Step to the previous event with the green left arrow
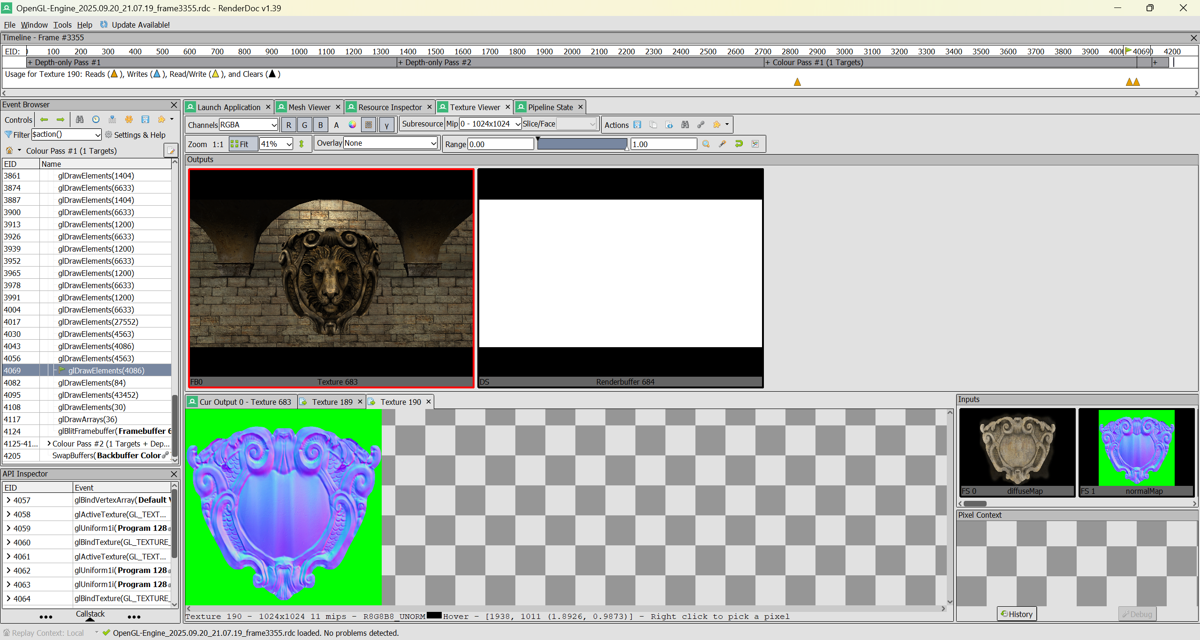The height and width of the screenshot is (640, 1200). (44, 119)
